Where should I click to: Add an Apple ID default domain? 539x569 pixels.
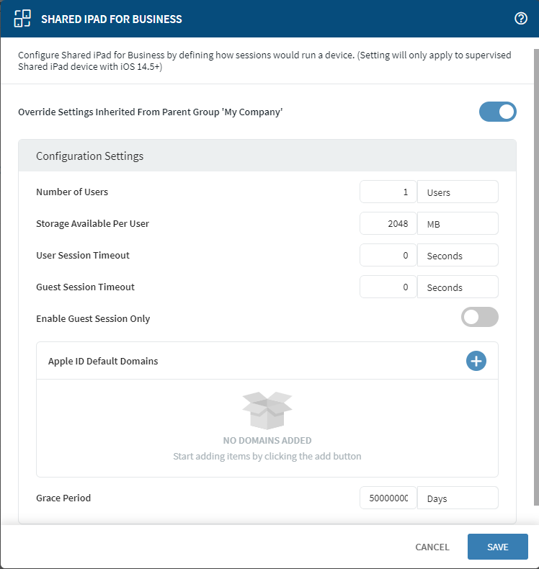(x=476, y=361)
